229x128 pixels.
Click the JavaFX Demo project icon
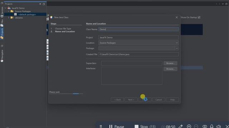9,8
